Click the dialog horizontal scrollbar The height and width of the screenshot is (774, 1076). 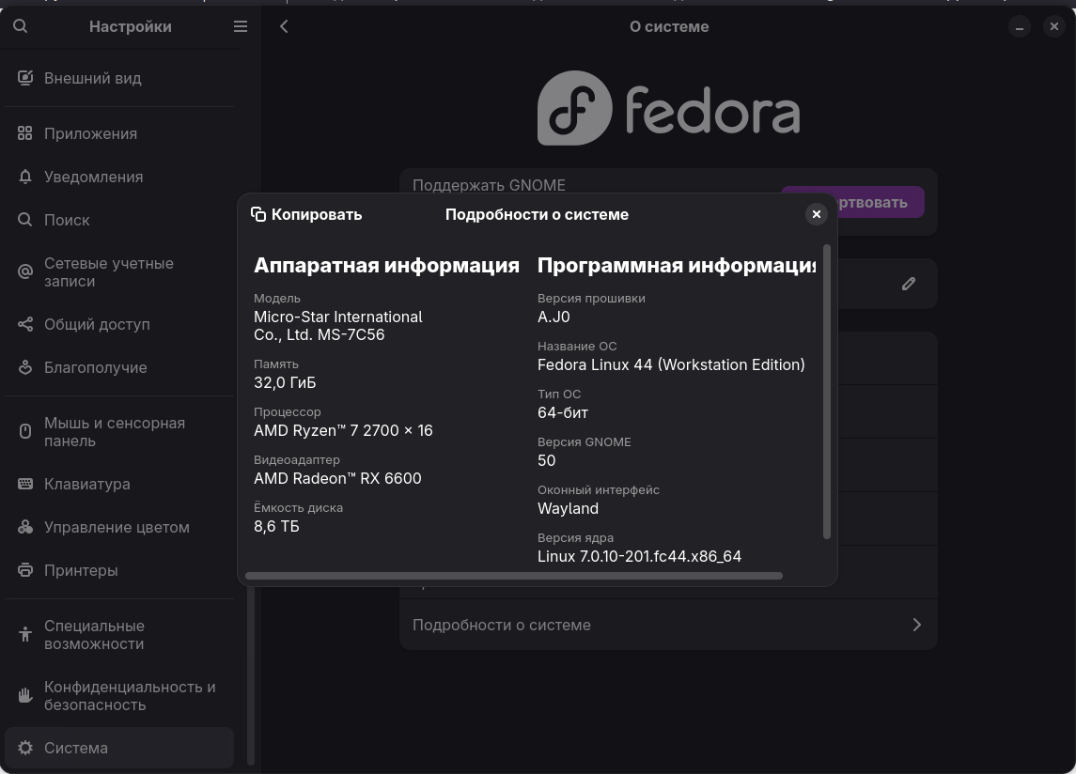pyautogui.click(x=514, y=576)
